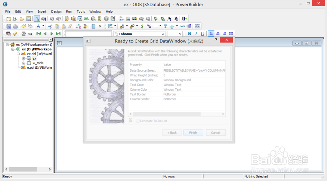The image size is (327, 181).
Task: Toggle right text alignment
Action: tap(224, 34)
